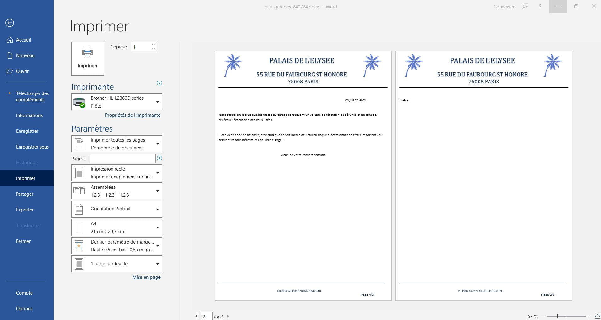
Task: Click Enregistrer sous in the sidebar
Action: pyautogui.click(x=27, y=147)
